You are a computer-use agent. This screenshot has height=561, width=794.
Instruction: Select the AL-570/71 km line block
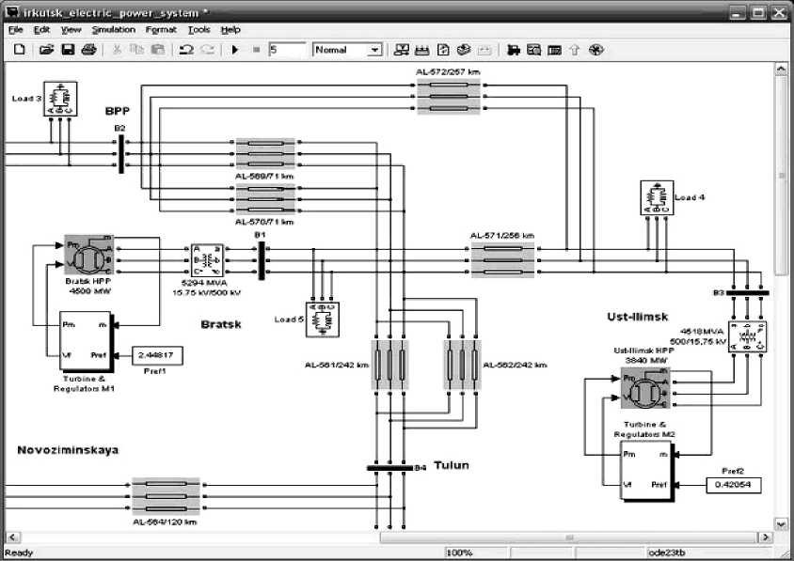[x=265, y=199]
